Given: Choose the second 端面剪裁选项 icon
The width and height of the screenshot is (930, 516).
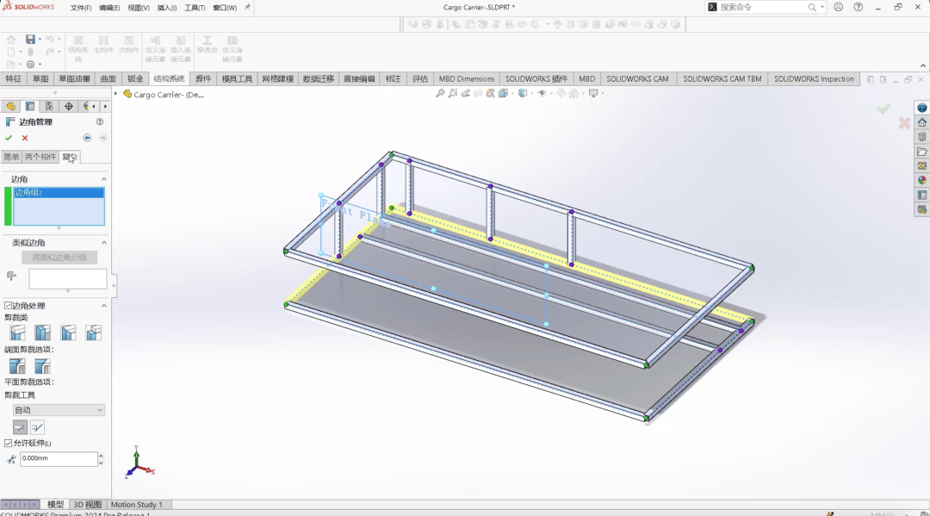Looking at the screenshot, I should 41,366.
